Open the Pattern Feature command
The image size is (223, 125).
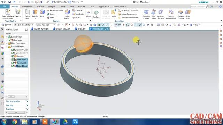coord(55,10)
